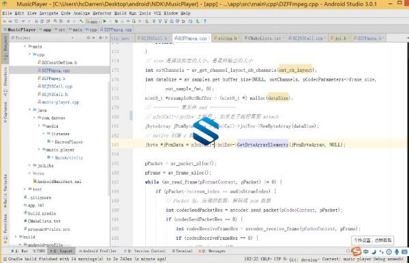Toggle the Project tool window sidebar button
The height and width of the screenshot is (263, 409).
(x=5, y=48)
